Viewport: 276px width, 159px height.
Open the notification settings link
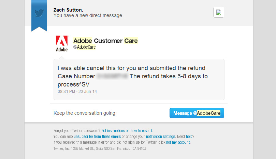[x=161, y=136]
